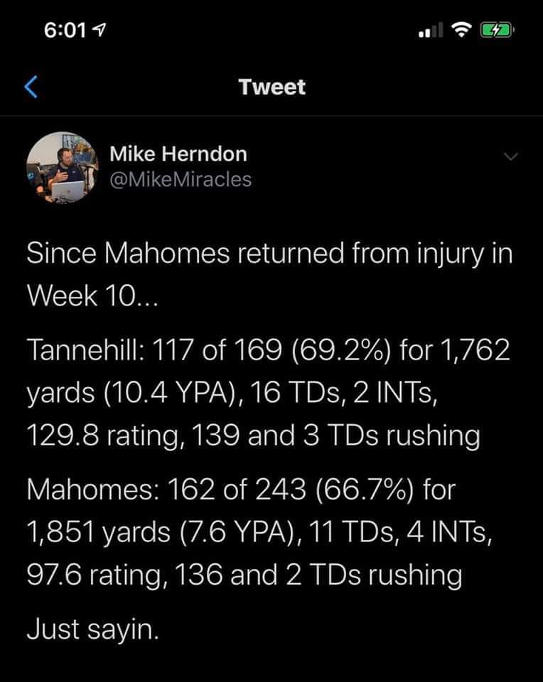Image resolution: width=543 pixels, height=682 pixels.
Task: Tap the 'Tannehill: 117 of 169' line
Action: (x=269, y=350)
